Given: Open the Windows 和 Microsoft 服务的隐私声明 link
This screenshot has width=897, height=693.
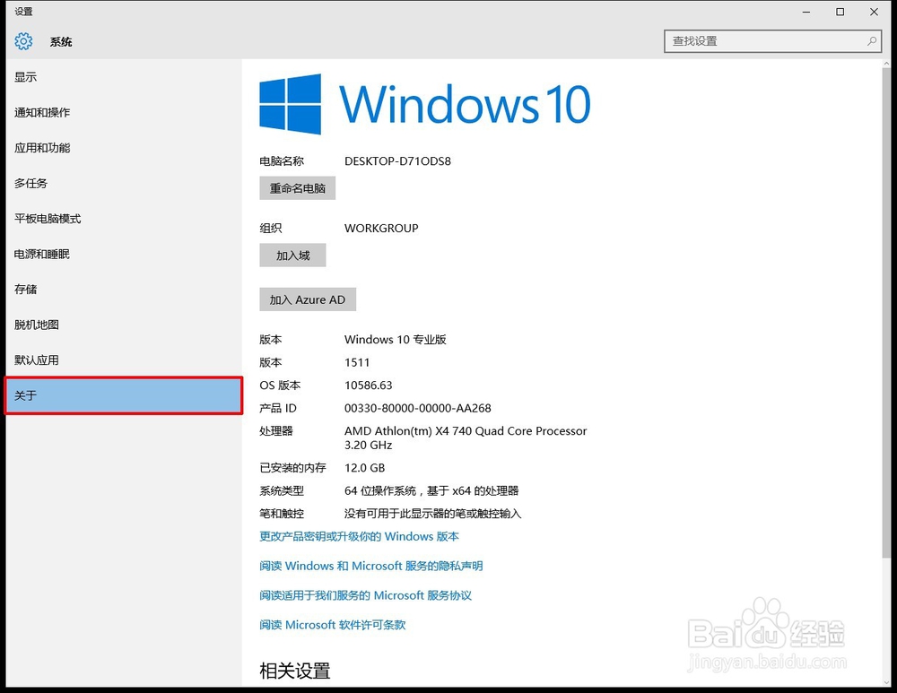Looking at the screenshot, I should [x=371, y=566].
